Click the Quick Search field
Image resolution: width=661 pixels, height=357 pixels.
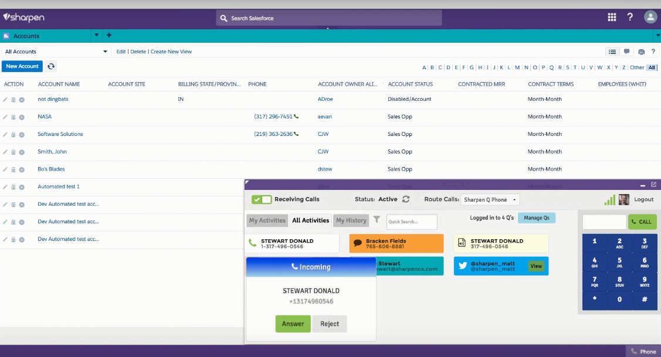point(412,222)
